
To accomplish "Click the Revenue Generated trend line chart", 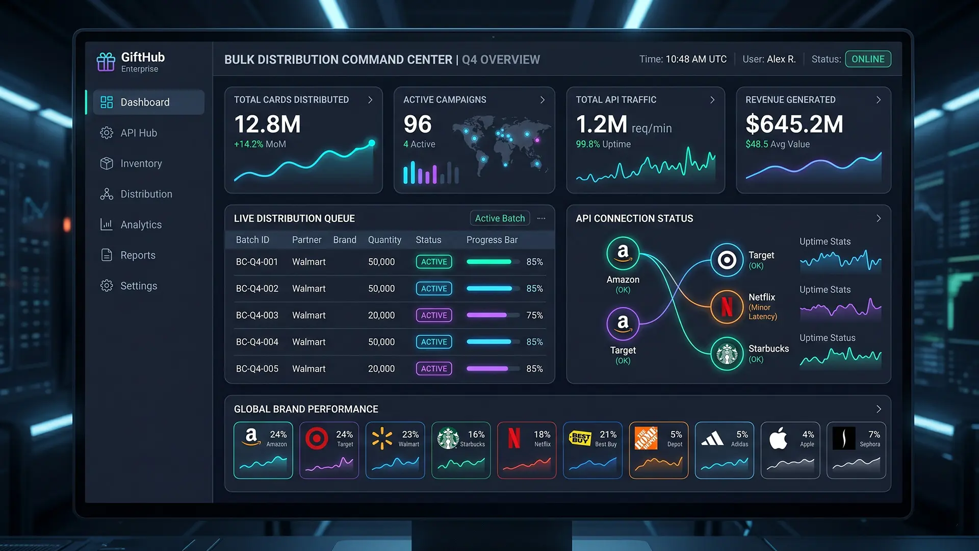I will click(x=813, y=166).
